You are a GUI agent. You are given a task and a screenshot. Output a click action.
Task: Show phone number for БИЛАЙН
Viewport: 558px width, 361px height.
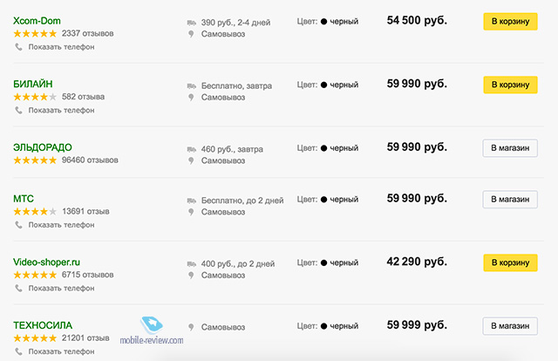[x=61, y=110]
